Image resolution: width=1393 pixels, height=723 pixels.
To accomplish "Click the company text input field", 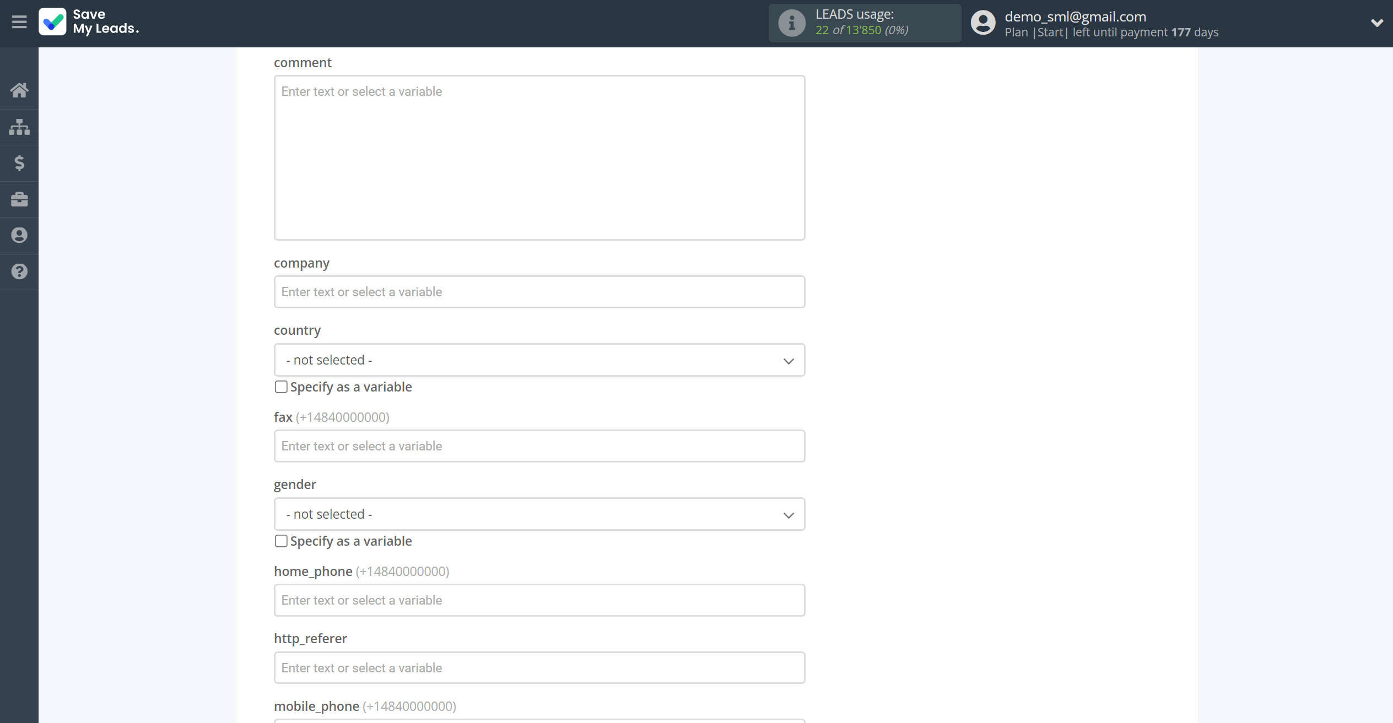I will [539, 292].
